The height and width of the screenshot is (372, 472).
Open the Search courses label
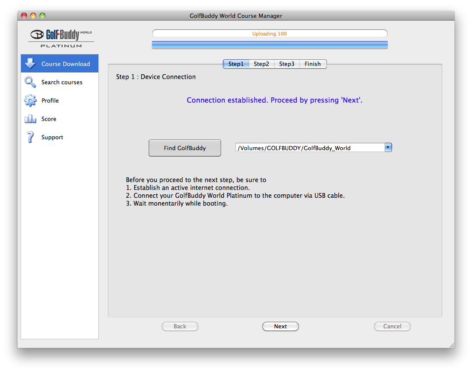tap(62, 82)
